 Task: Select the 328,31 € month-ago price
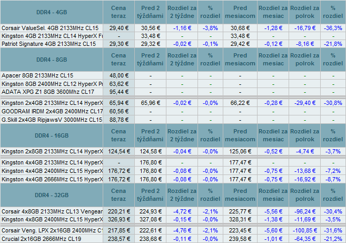click(240, 220)
